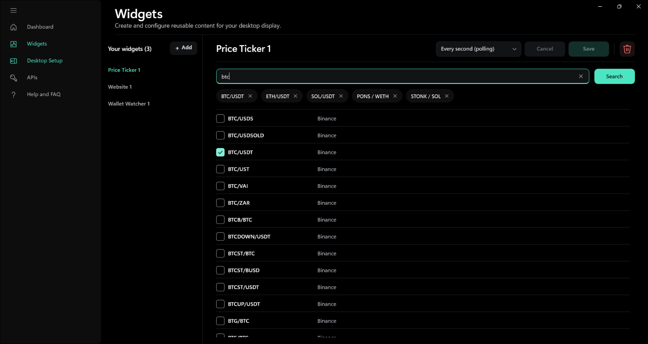
Task: Open Help and FAQ page
Action: pos(44,94)
